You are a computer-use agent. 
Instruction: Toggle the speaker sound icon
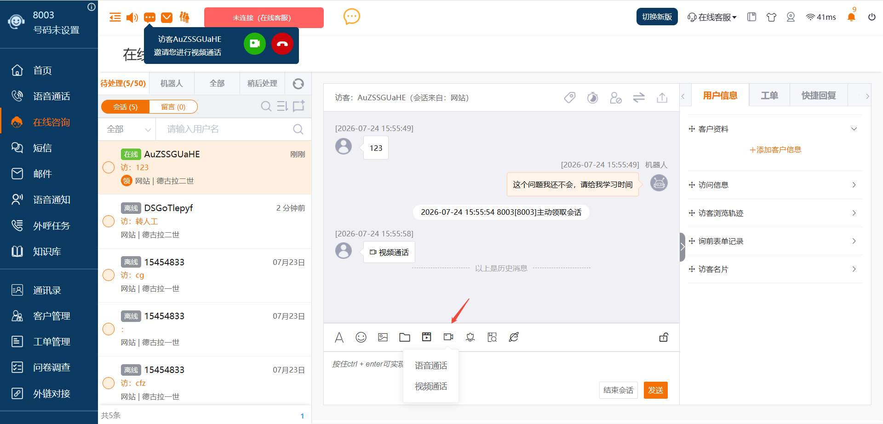coord(132,17)
